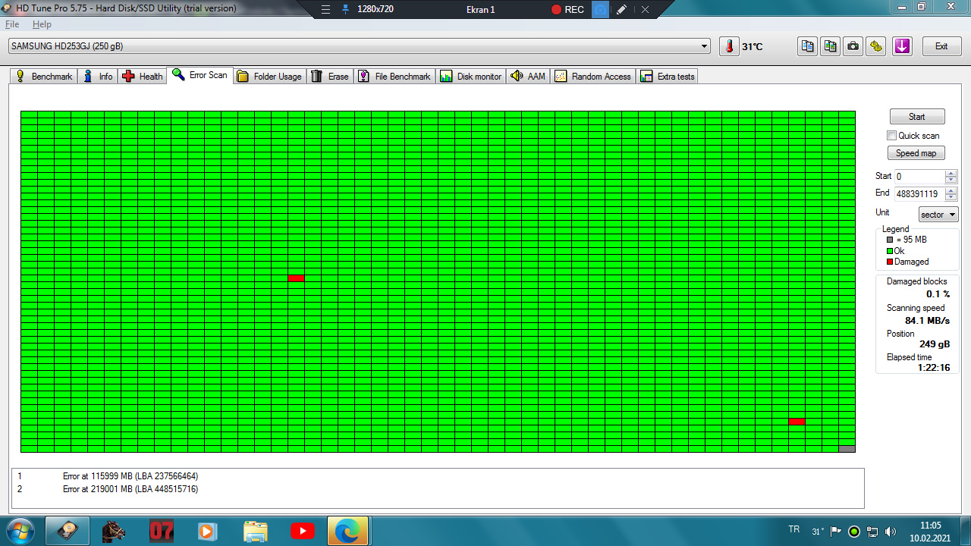Increase the Start sector value
Screen dimensions: 971x546
951,173
